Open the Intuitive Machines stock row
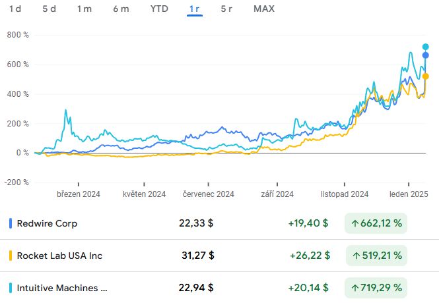 point(219,287)
